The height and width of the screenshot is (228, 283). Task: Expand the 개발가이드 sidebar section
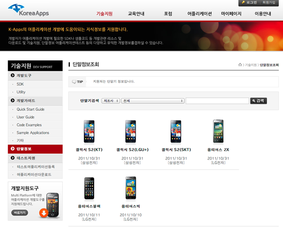35,101
